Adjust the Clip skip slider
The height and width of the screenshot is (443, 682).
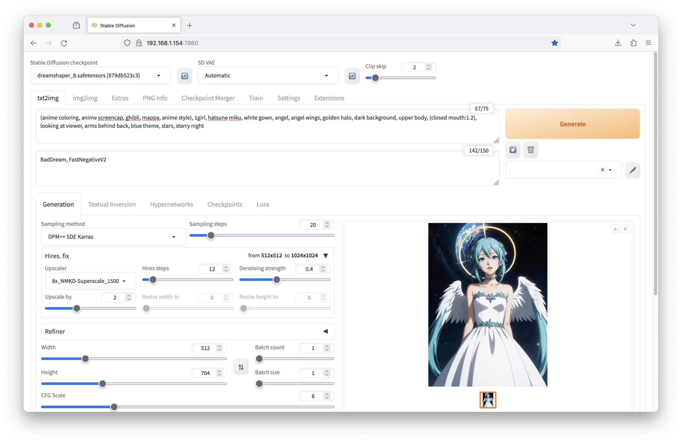tap(400, 78)
